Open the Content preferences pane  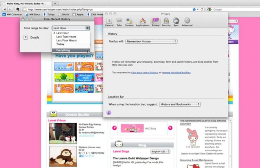(x=129, y=22)
